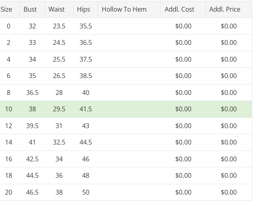Click Addl. Cost $0.00 for size 20

click(183, 192)
